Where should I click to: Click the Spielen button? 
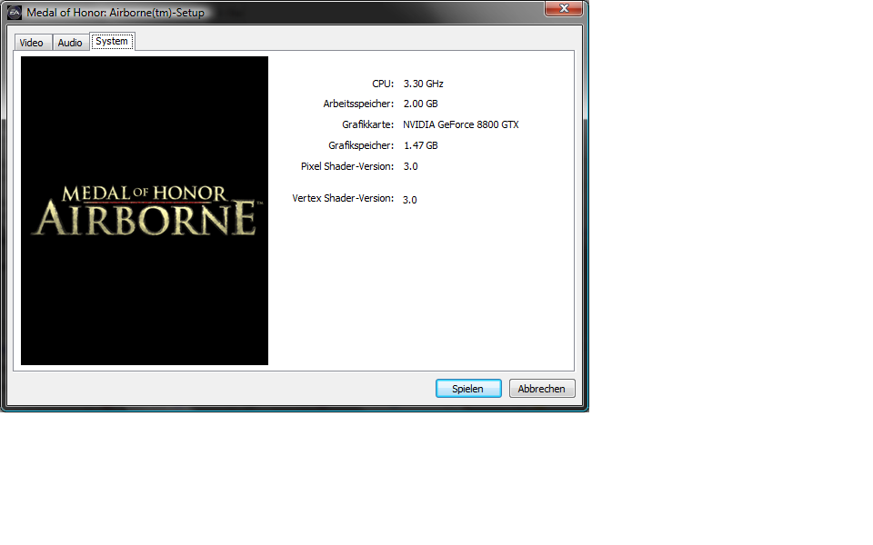pyautogui.click(x=468, y=389)
